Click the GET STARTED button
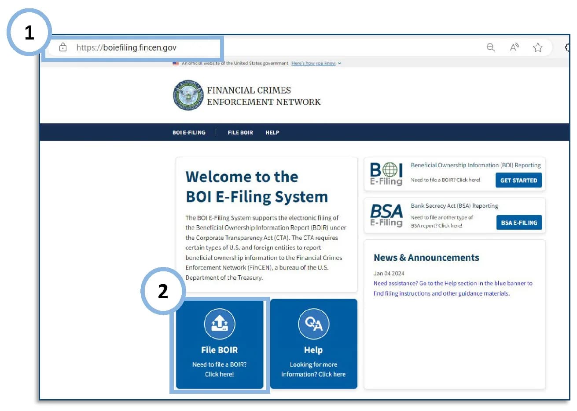The height and width of the screenshot is (411, 577). click(518, 180)
